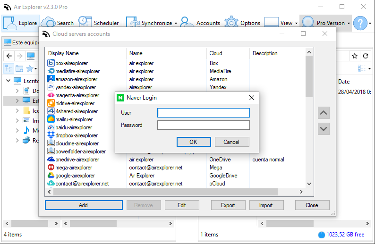Expand the View dropdown arrow
This screenshot has width=375, height=244.
(296, 23)
